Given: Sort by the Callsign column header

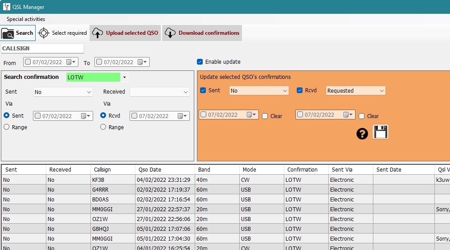Looking at the screenshot, I should tap(113, 170).
